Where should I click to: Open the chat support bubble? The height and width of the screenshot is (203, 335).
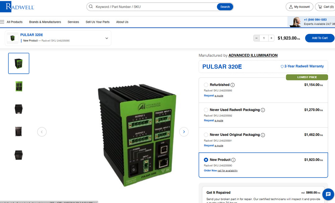328,194
